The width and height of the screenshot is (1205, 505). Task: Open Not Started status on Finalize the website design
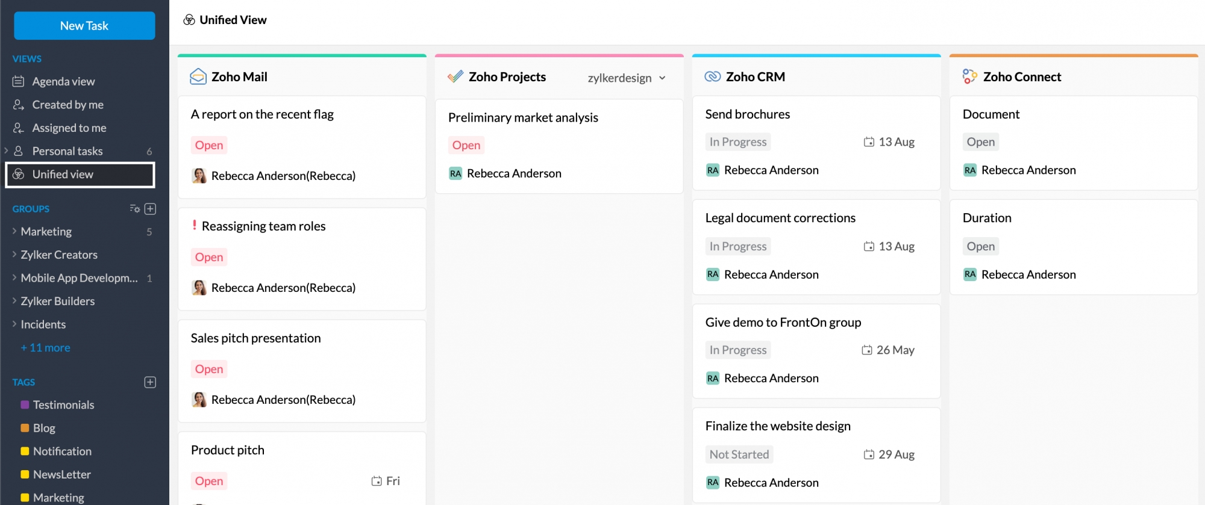click(x=739, y=454)
